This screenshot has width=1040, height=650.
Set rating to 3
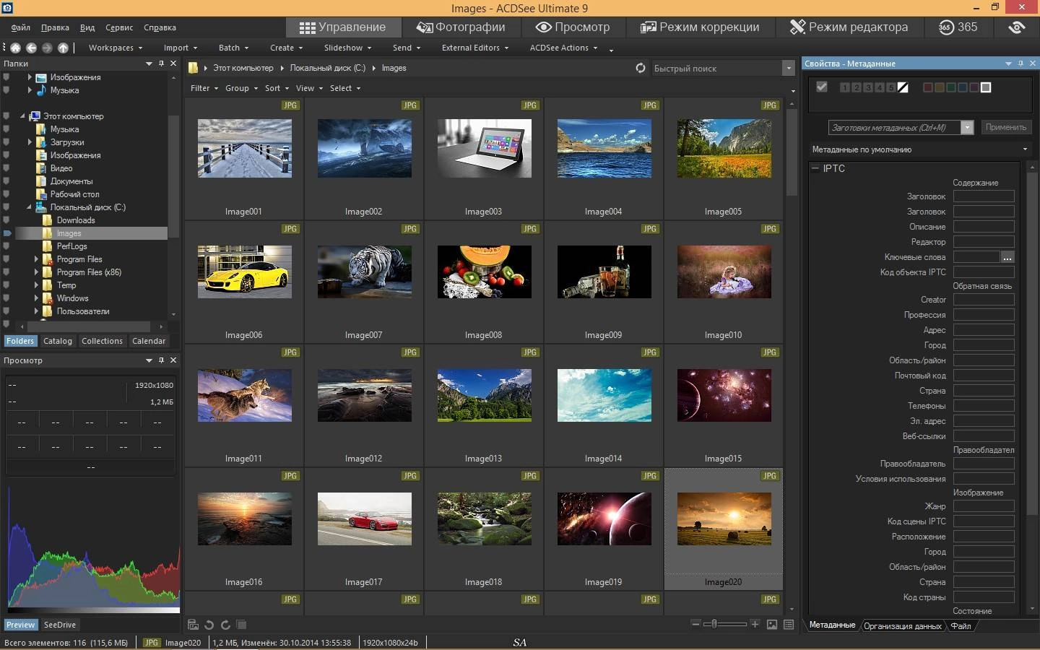tap(868, 87)
